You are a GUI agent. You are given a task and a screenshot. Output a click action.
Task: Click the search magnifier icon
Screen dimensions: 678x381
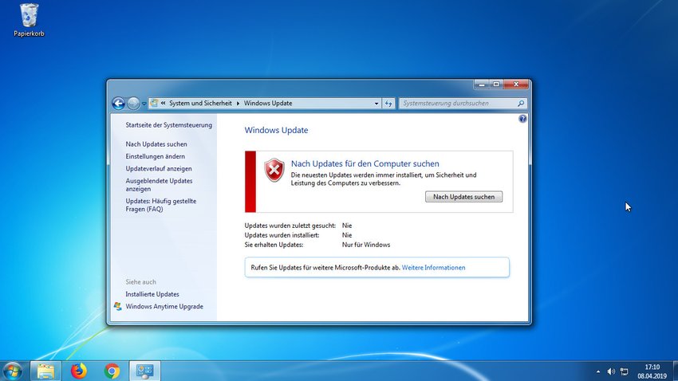[x=521, y=104]
